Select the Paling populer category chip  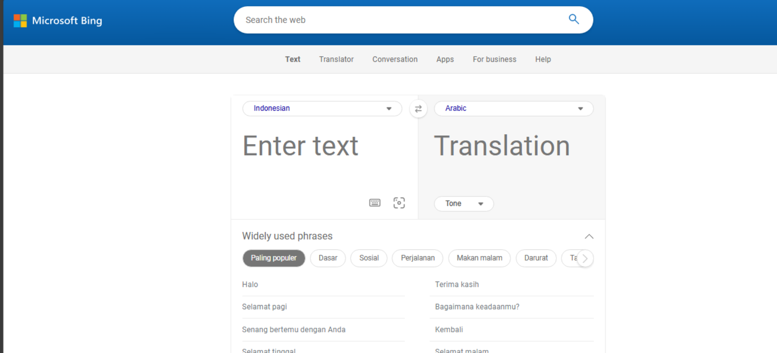(273, 258)
